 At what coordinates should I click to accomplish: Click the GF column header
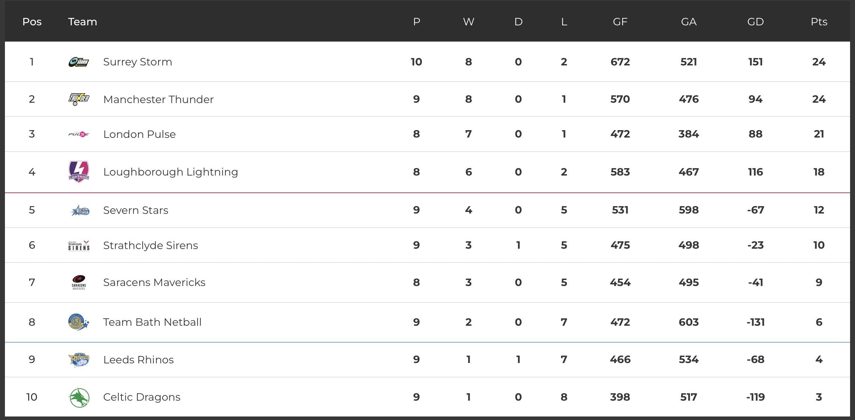pos(620,22)
